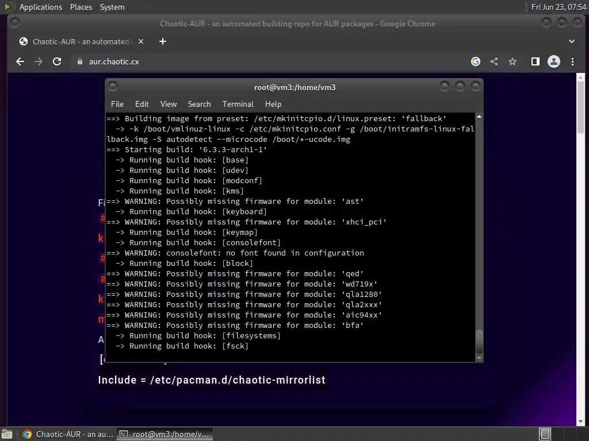Image resolution: width=589 pixels, height=441 pixels.
Task: Open Chrome side panel
Action: [536, 61]
